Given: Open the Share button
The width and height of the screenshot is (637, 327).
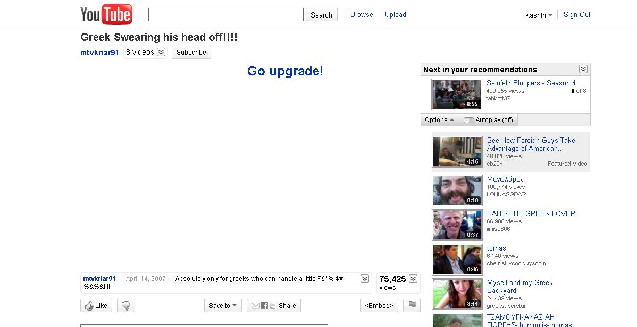Looking at the screenshot, I should 274,305.
